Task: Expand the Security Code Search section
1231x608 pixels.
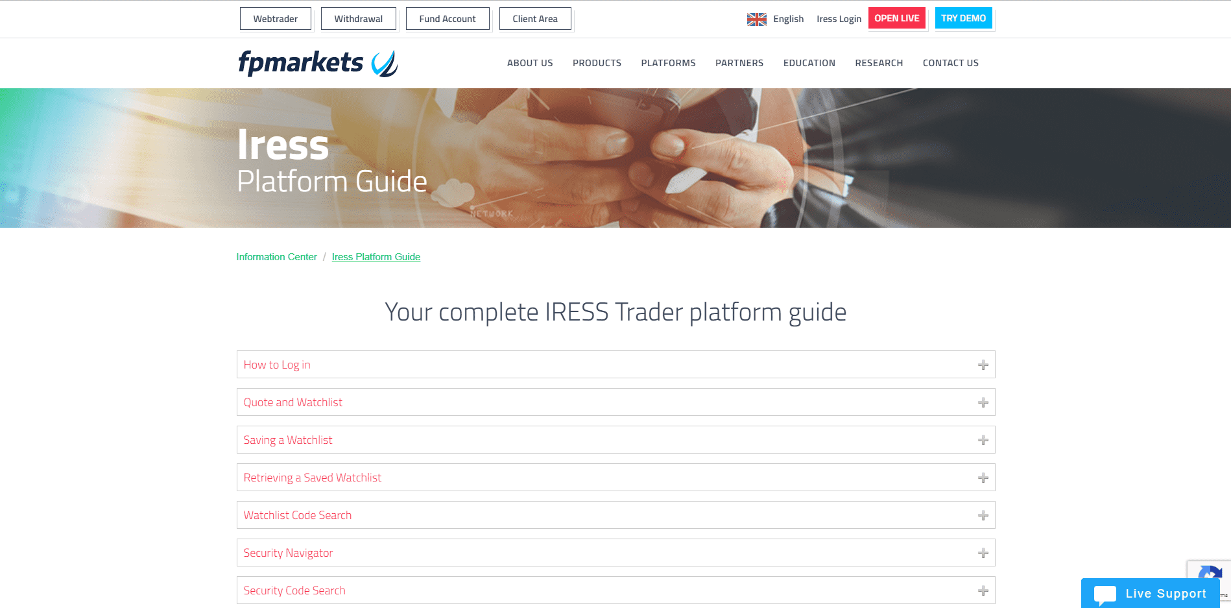Action: (x=615, y=590)
